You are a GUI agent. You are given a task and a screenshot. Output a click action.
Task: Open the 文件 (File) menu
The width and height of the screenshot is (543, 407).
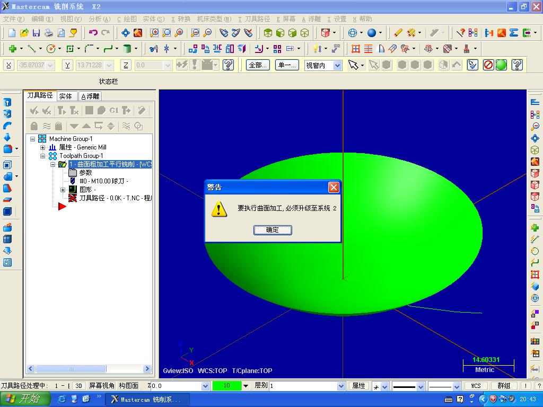click(14, 19)
